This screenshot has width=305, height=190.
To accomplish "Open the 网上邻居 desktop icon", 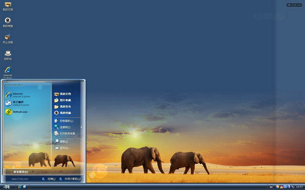I will click(x=8, y=39).
